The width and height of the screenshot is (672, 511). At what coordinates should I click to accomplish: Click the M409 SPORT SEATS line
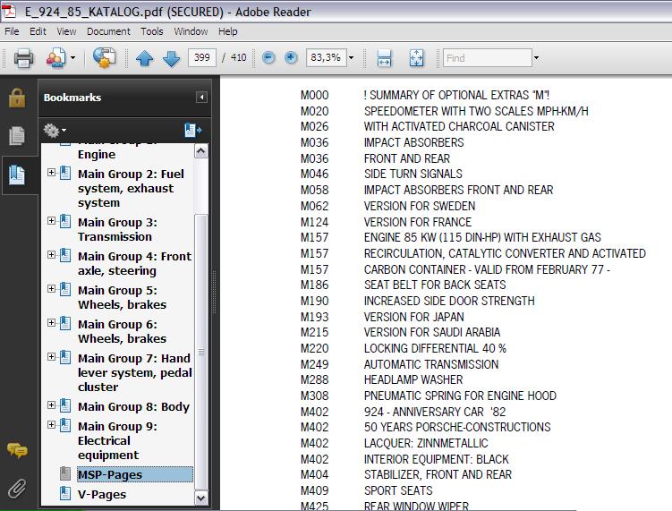click(x=367, y=490)
